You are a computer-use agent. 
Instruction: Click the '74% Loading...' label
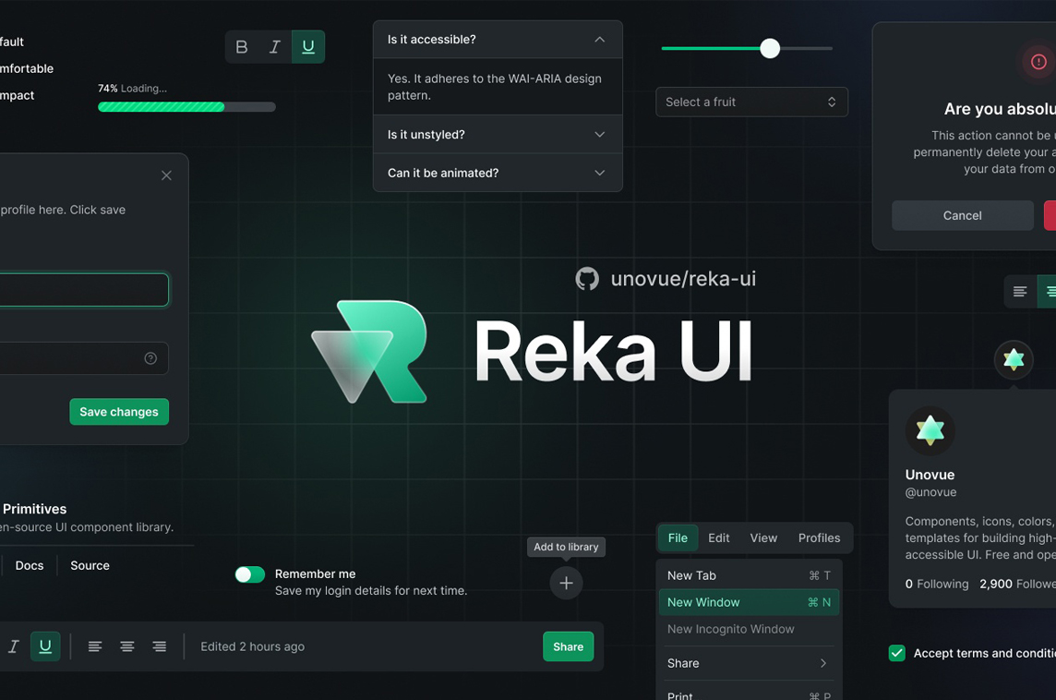click(133, 89)
